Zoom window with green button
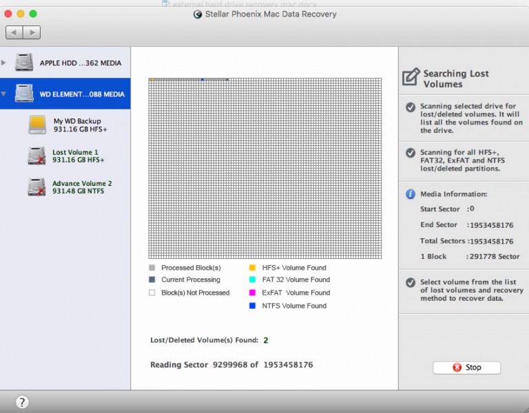The height and width of the screenshot is (413, 529). click(x=33, y=14)
